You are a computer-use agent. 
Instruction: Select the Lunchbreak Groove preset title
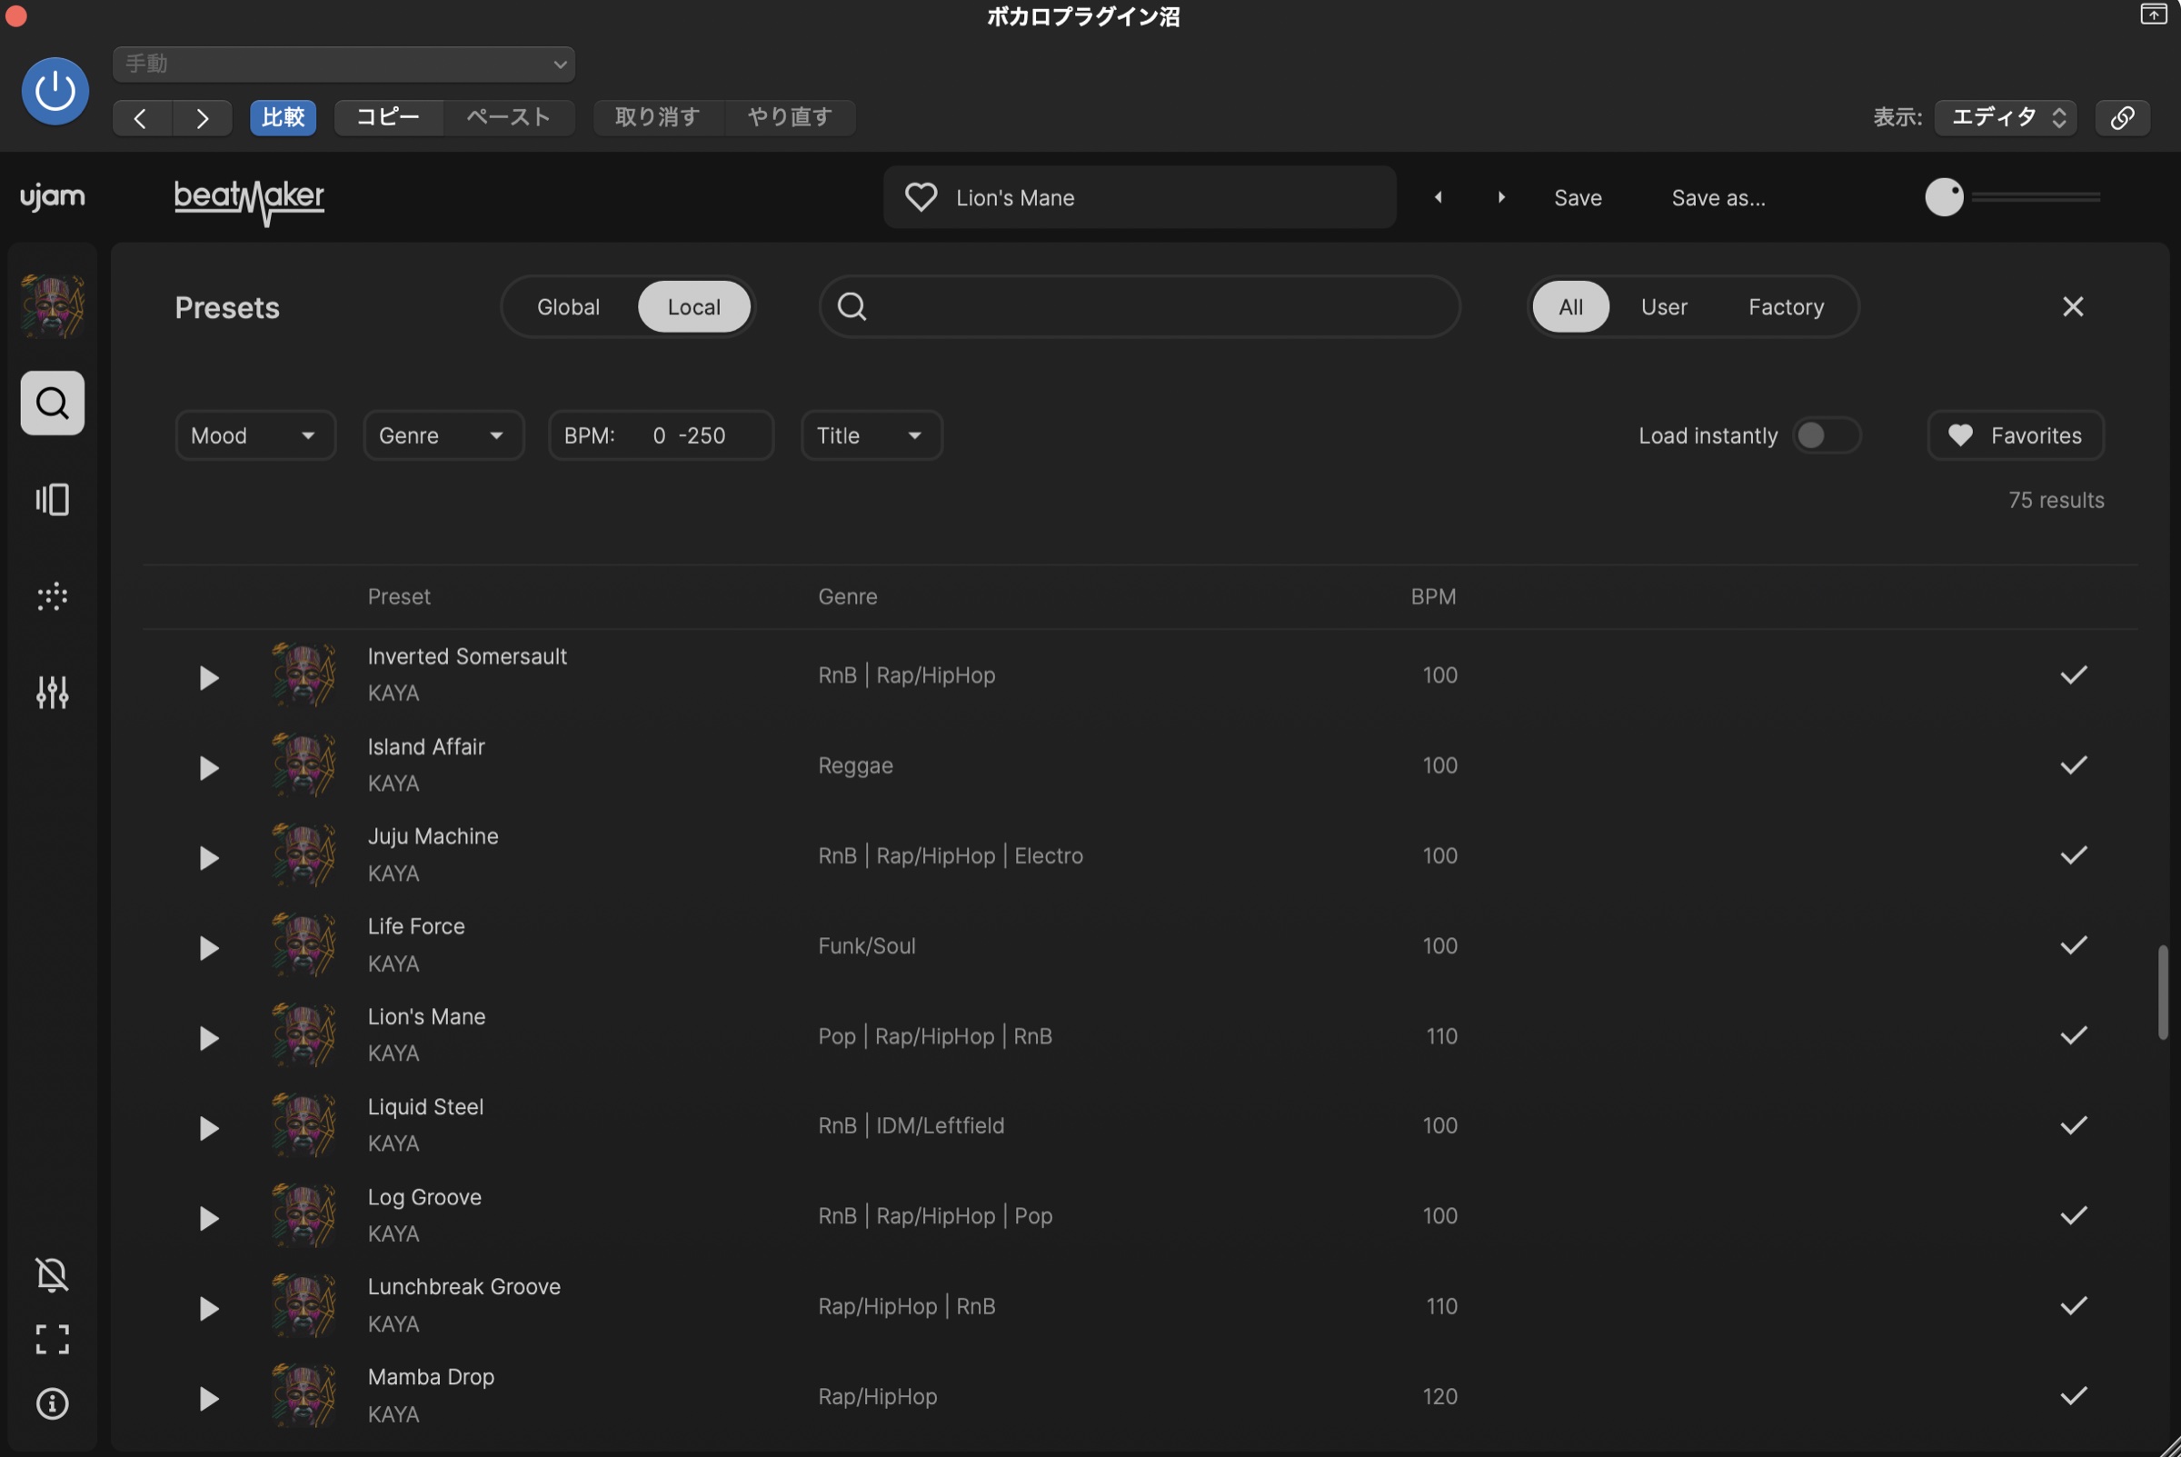[464, 1287]
